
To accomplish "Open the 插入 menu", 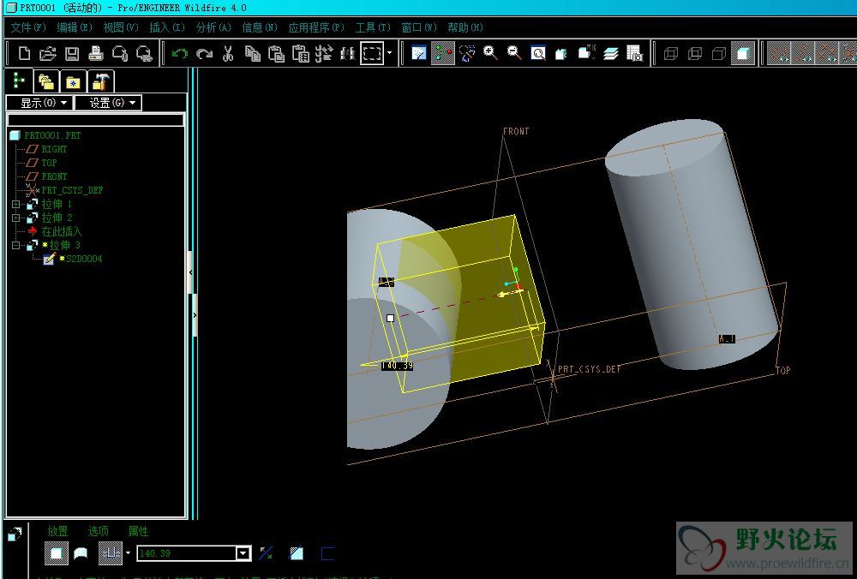I will [x=167, y=27].
